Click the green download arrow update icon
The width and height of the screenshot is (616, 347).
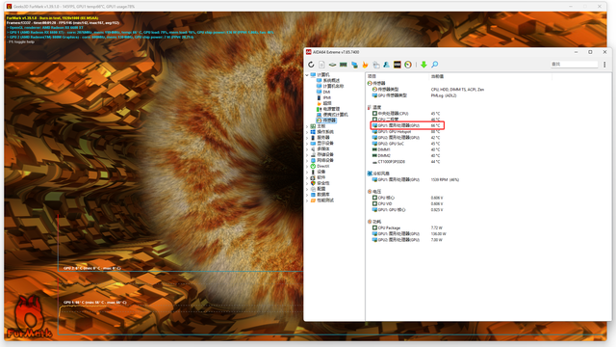(423, 65)
